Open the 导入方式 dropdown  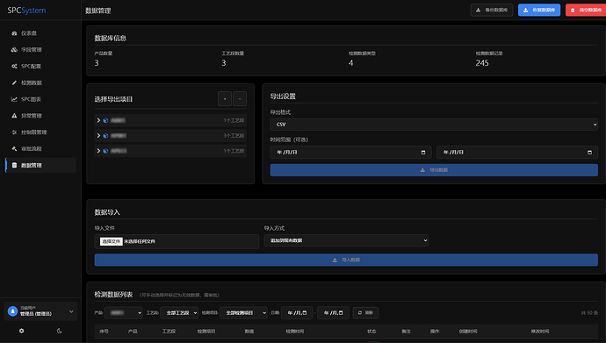click(346, 240)
